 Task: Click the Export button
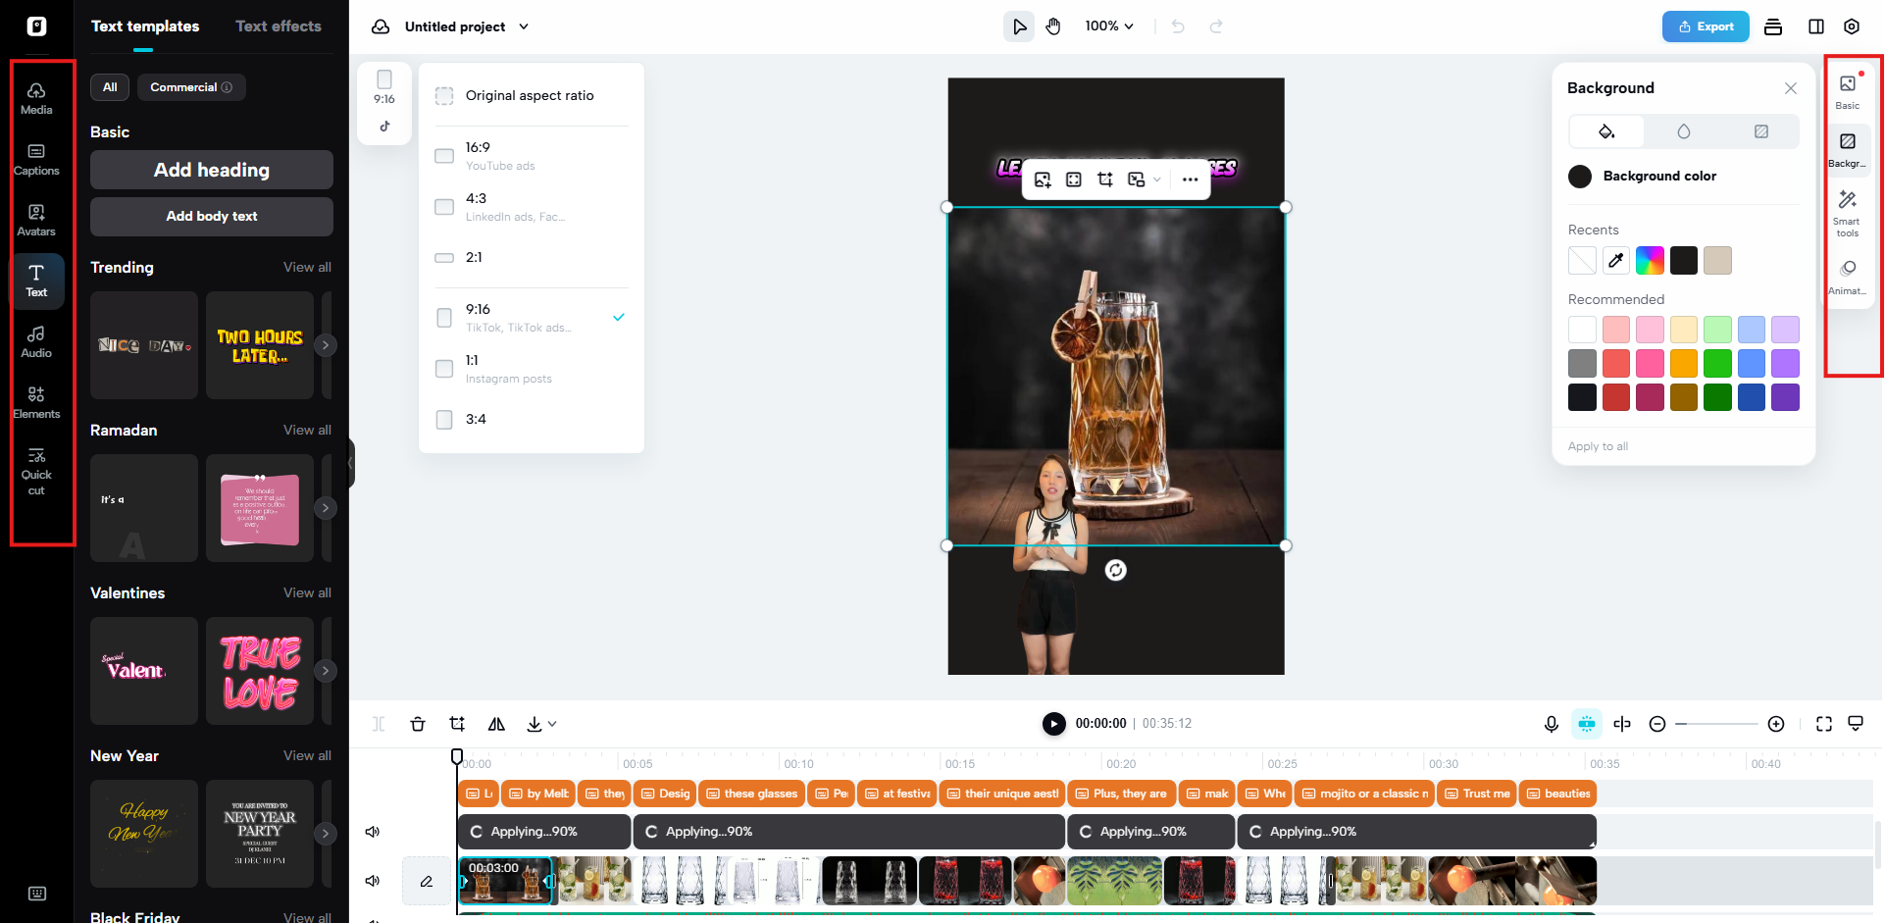(1706, 26)
